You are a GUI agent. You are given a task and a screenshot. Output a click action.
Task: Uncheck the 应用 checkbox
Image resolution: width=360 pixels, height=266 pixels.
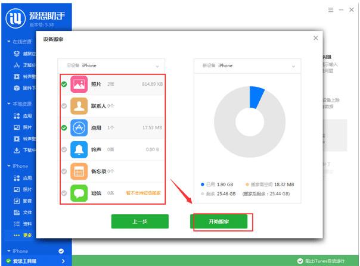[x=64, y=128]
